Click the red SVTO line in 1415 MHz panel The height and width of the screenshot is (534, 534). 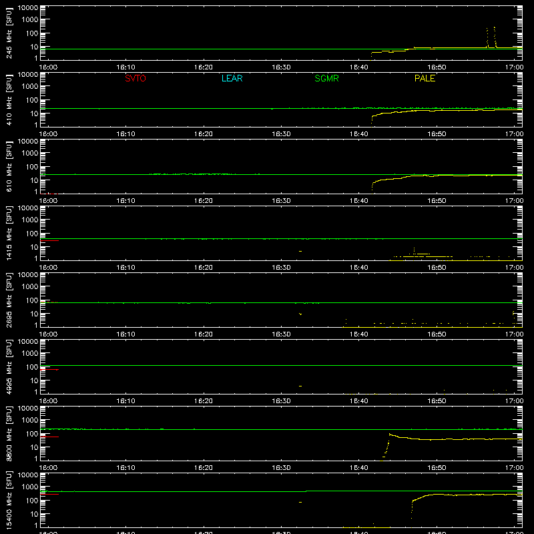(49, 240)
